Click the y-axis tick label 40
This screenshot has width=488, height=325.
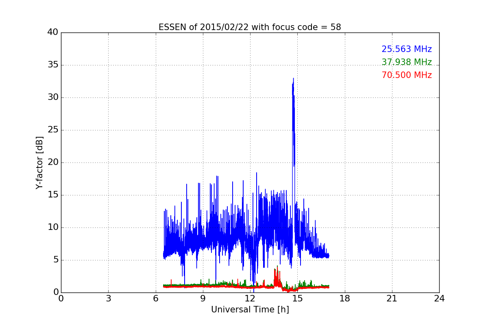[53, 32]
